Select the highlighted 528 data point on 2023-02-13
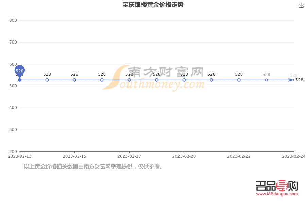306x204 pixels. 19,71
